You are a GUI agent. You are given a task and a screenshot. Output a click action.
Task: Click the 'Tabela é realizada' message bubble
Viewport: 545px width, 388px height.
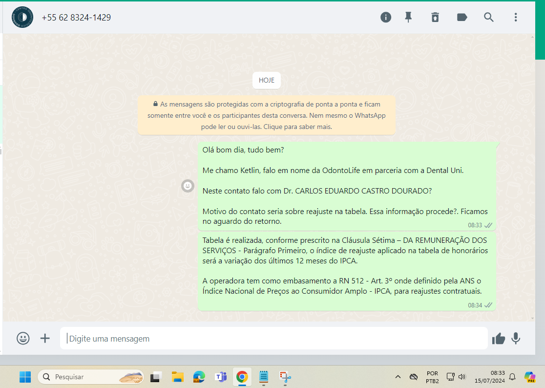(x=347, y=271)
